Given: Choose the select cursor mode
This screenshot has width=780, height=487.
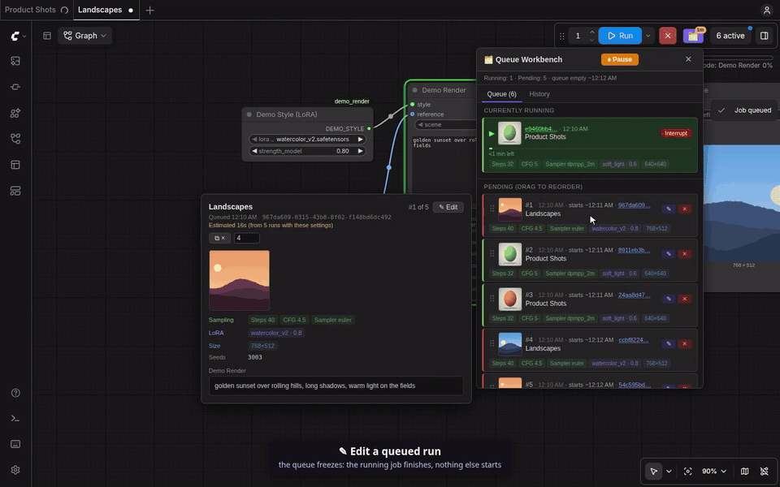Looking at the screenshot, I should (x=653, y=471).
